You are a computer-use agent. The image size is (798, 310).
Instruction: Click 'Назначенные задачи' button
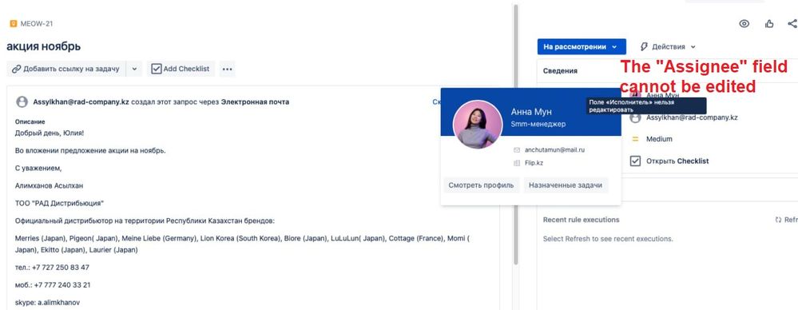[x=566, y=185]
